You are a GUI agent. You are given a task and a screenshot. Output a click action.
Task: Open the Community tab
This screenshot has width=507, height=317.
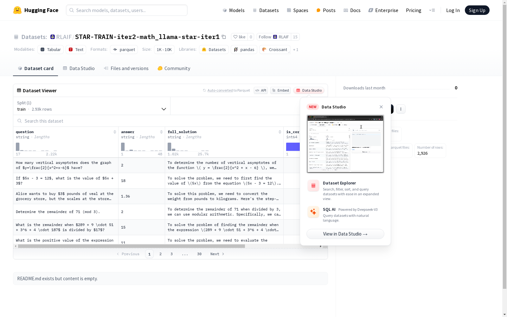(174, 68)
